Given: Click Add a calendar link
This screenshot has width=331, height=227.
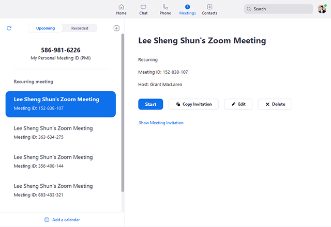Looking at the screenshot, I should pyautogui.click(x=62, y=220).
